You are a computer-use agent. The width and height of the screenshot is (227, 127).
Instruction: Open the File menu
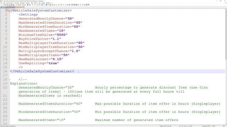(x=1, y=3)
